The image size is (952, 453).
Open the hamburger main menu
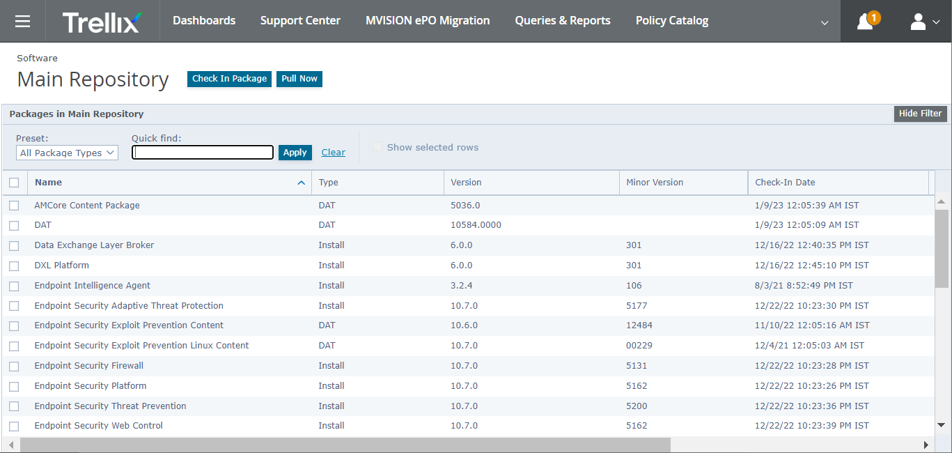[23, 21]
